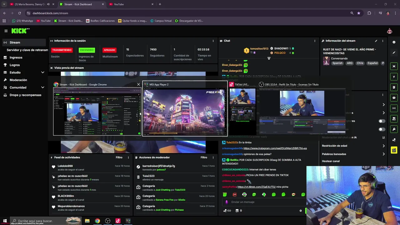
Task: Open Palabras baneadas chevron
Action: click(384, 154)
